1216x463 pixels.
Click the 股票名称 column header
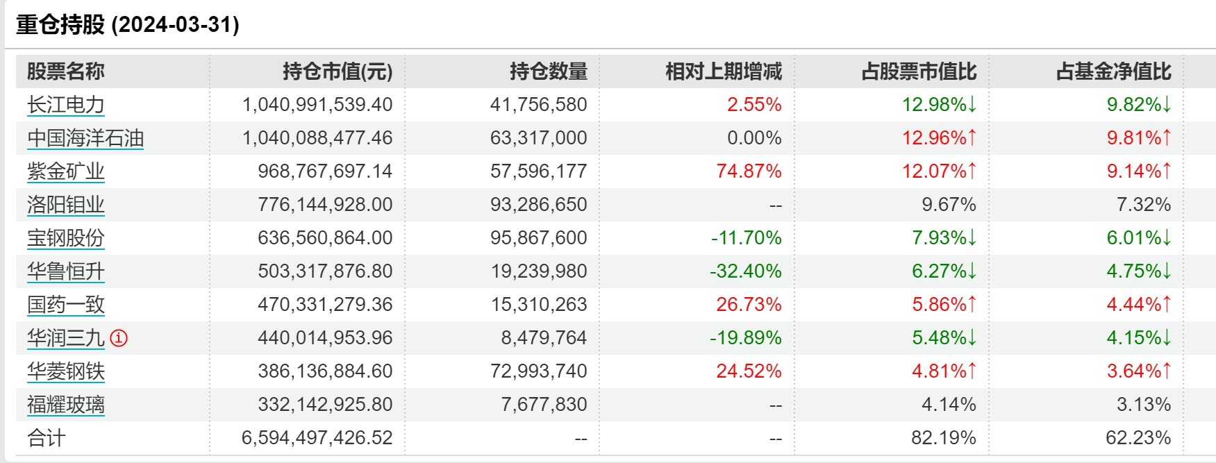point(66,71)
